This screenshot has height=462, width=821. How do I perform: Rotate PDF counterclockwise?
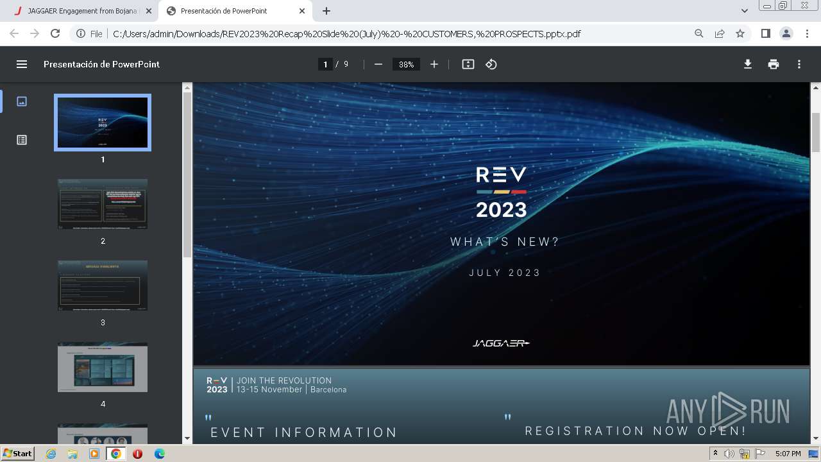pyautogui.click(x=491, y=64)
